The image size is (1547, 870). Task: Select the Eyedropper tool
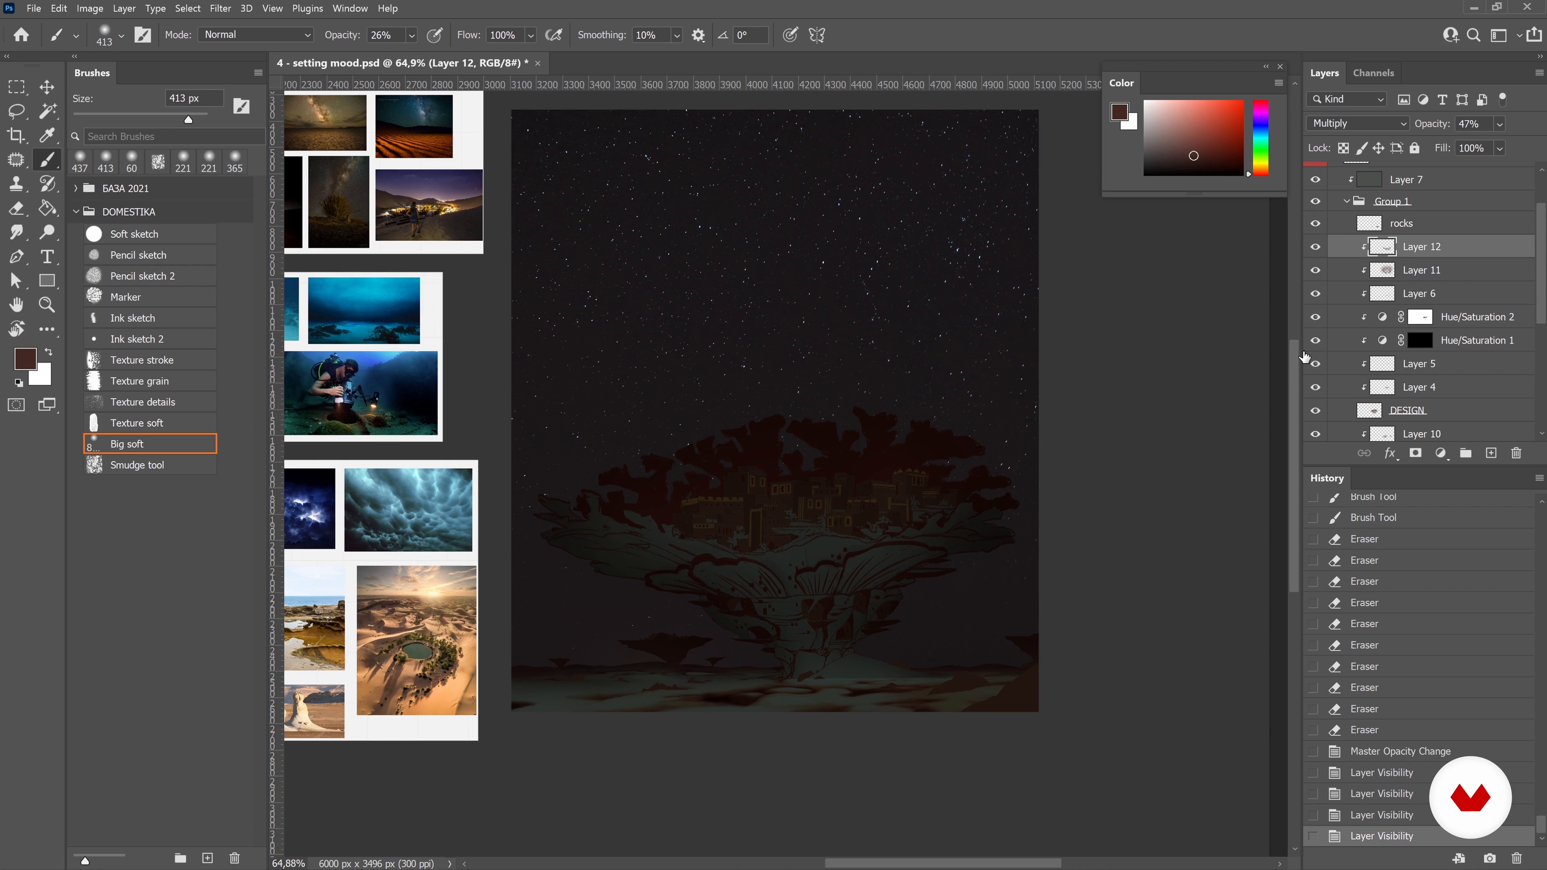point(47,136)
